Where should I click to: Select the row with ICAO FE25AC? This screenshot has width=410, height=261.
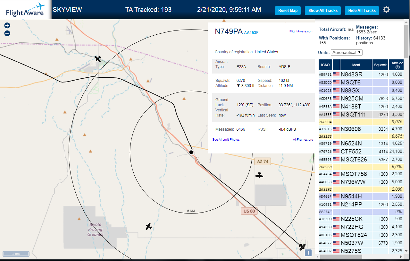(361, 212)
